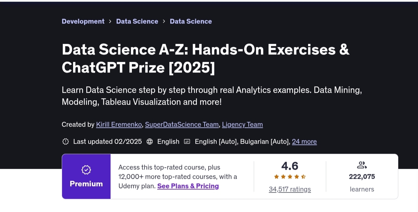Click the second Data Science breadcrumb

[x=191, y=21]
